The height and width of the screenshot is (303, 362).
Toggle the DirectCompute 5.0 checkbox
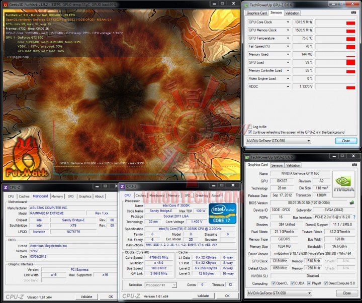[326, 283]
